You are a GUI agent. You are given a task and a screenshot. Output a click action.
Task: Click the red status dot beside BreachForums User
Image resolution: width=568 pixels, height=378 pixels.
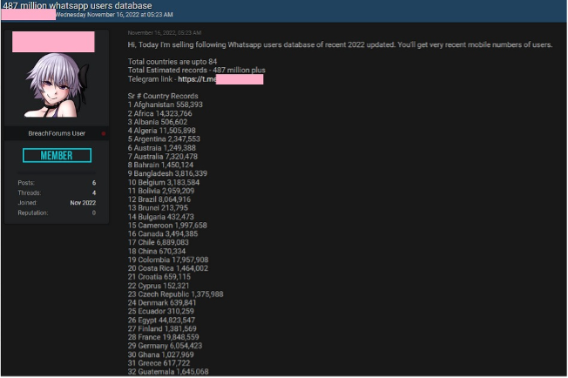pyautogui.click(x=104, y=133)
